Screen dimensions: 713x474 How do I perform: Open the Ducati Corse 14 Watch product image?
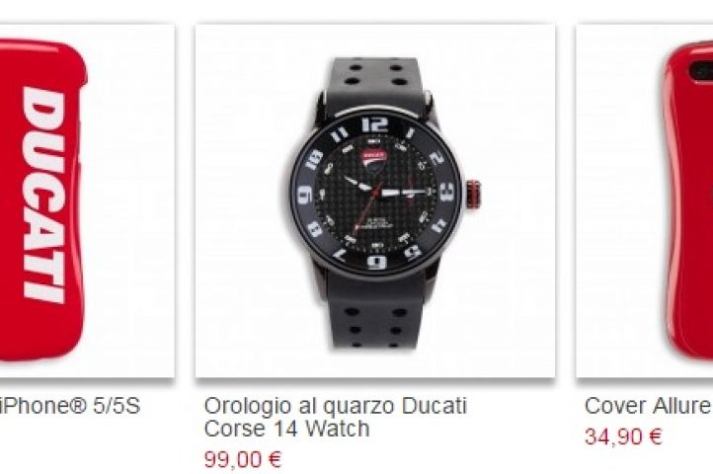(x=375, y=200)
